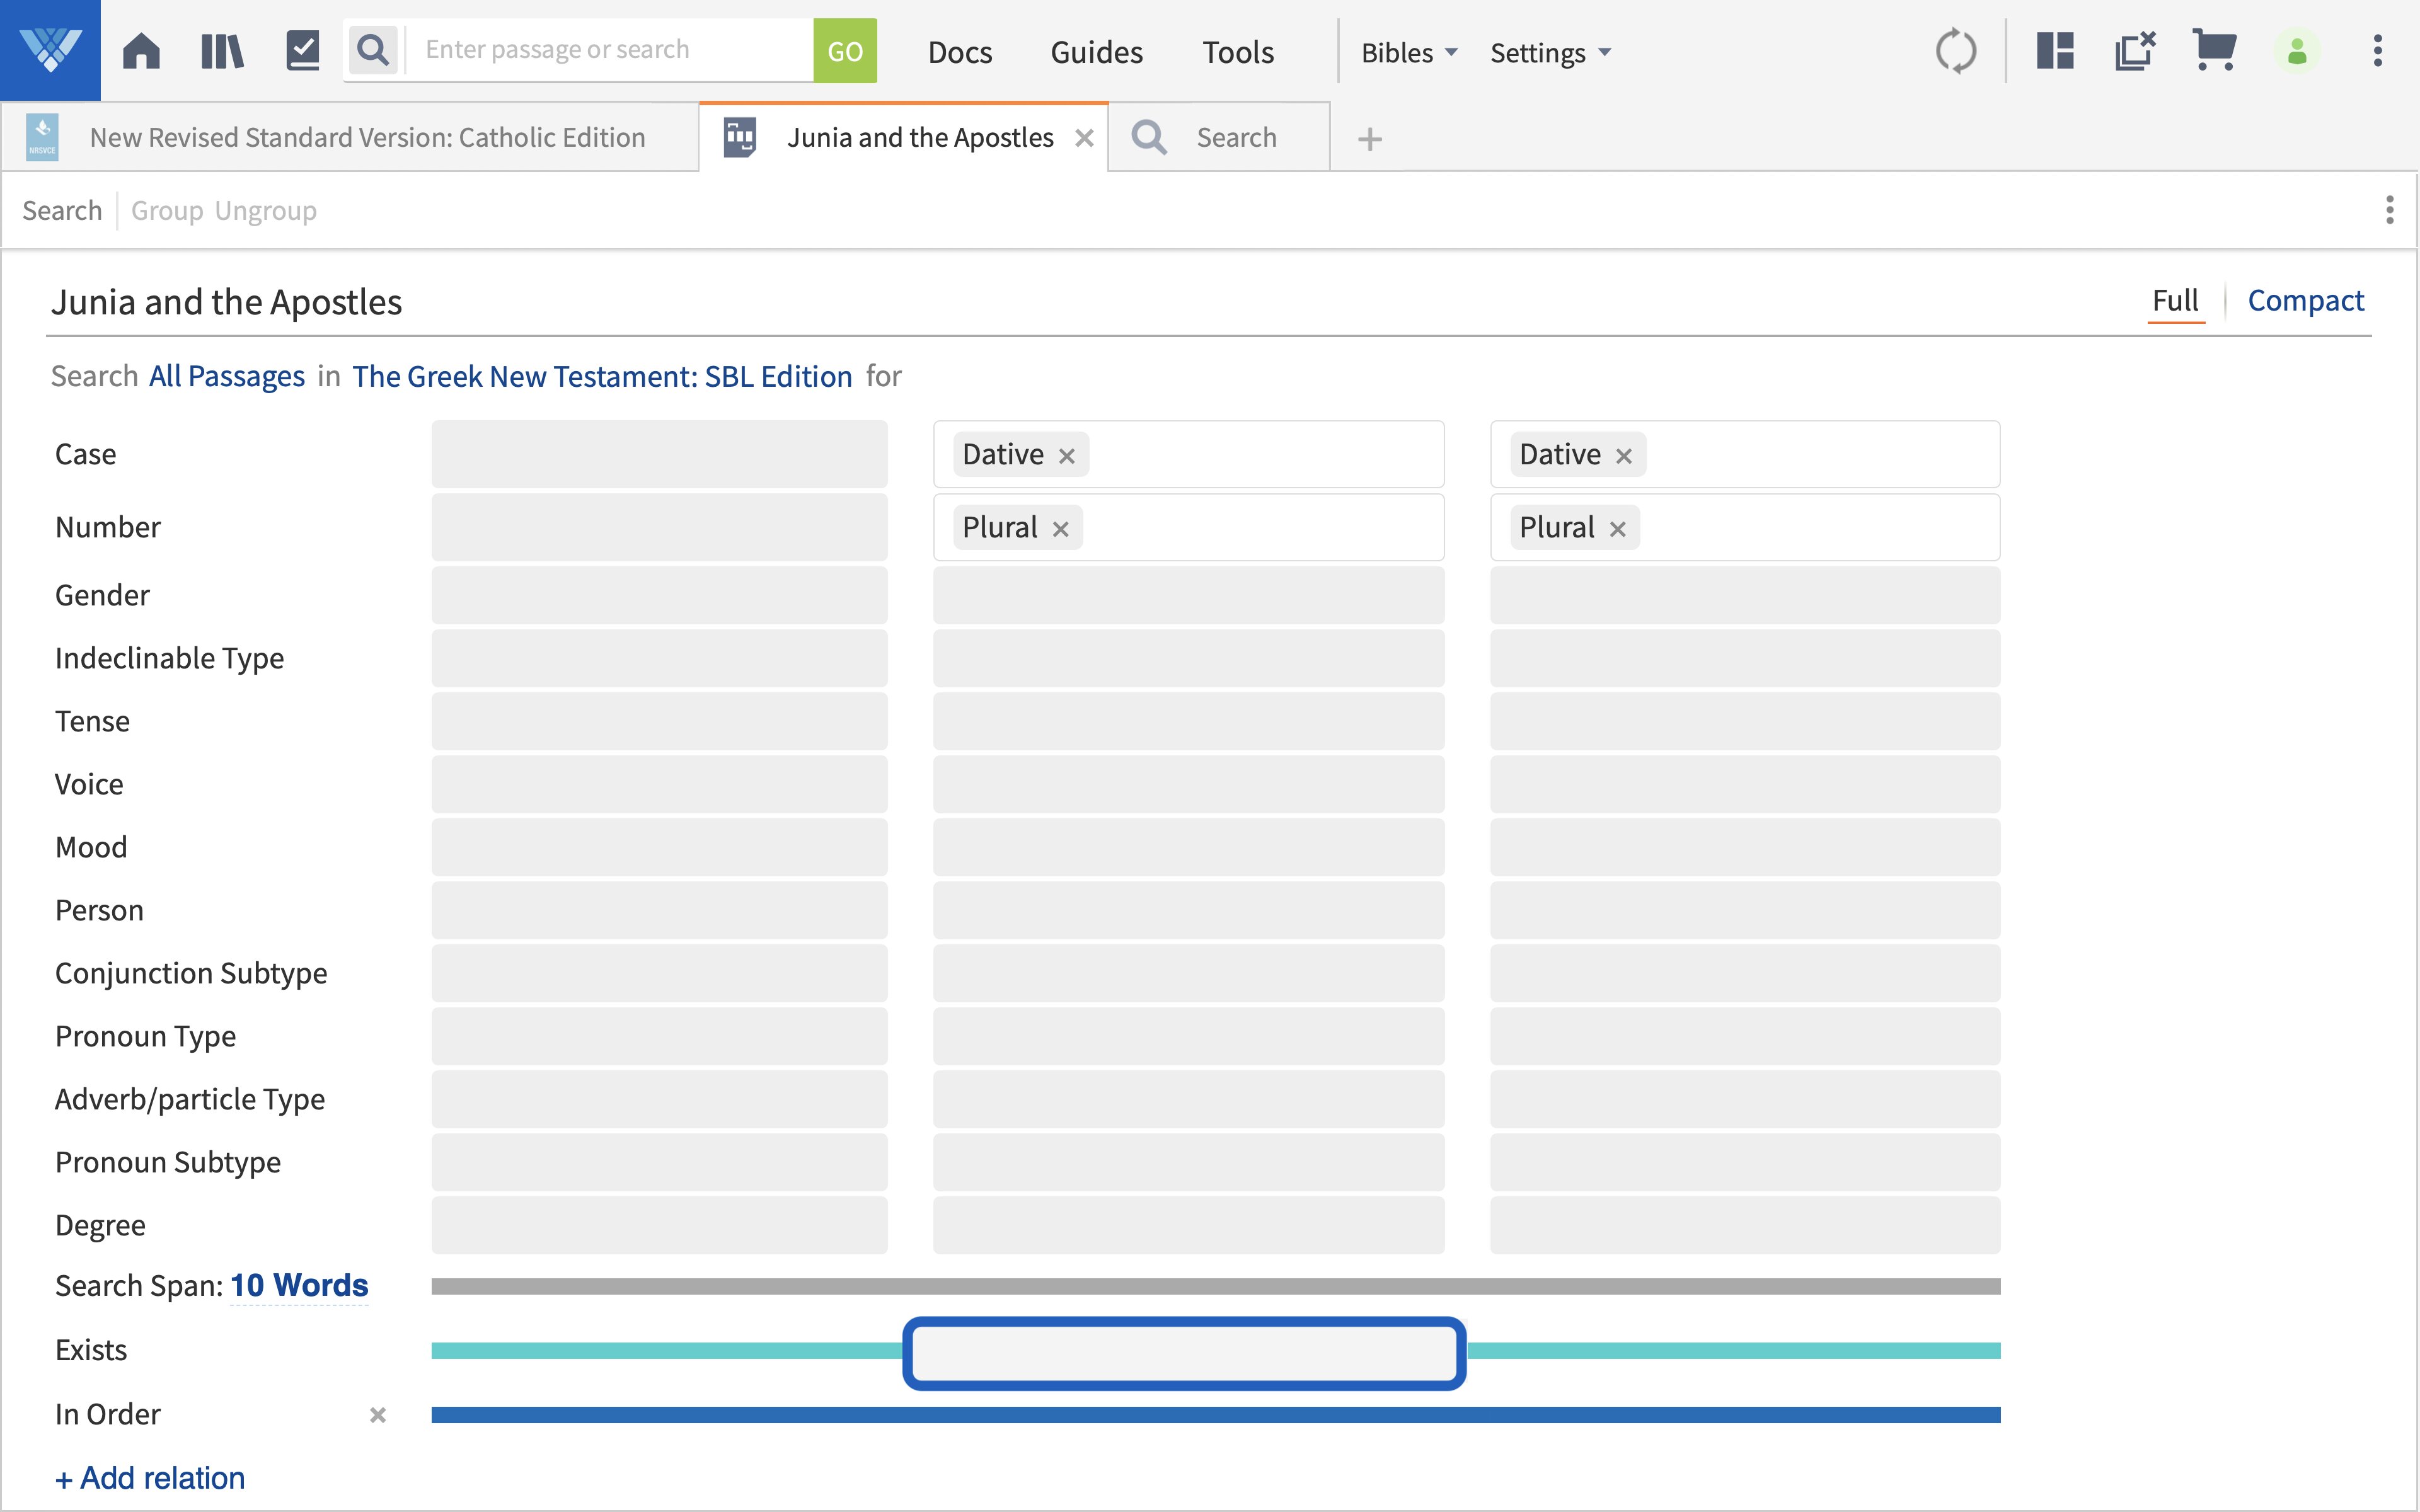Click the Exists teal bar left segment
The image size is (2420, 1512).
[x=667, y=1351]
